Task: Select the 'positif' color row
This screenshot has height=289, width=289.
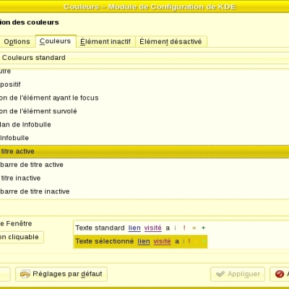Action: pyautogui.click(x=144, y=85)
